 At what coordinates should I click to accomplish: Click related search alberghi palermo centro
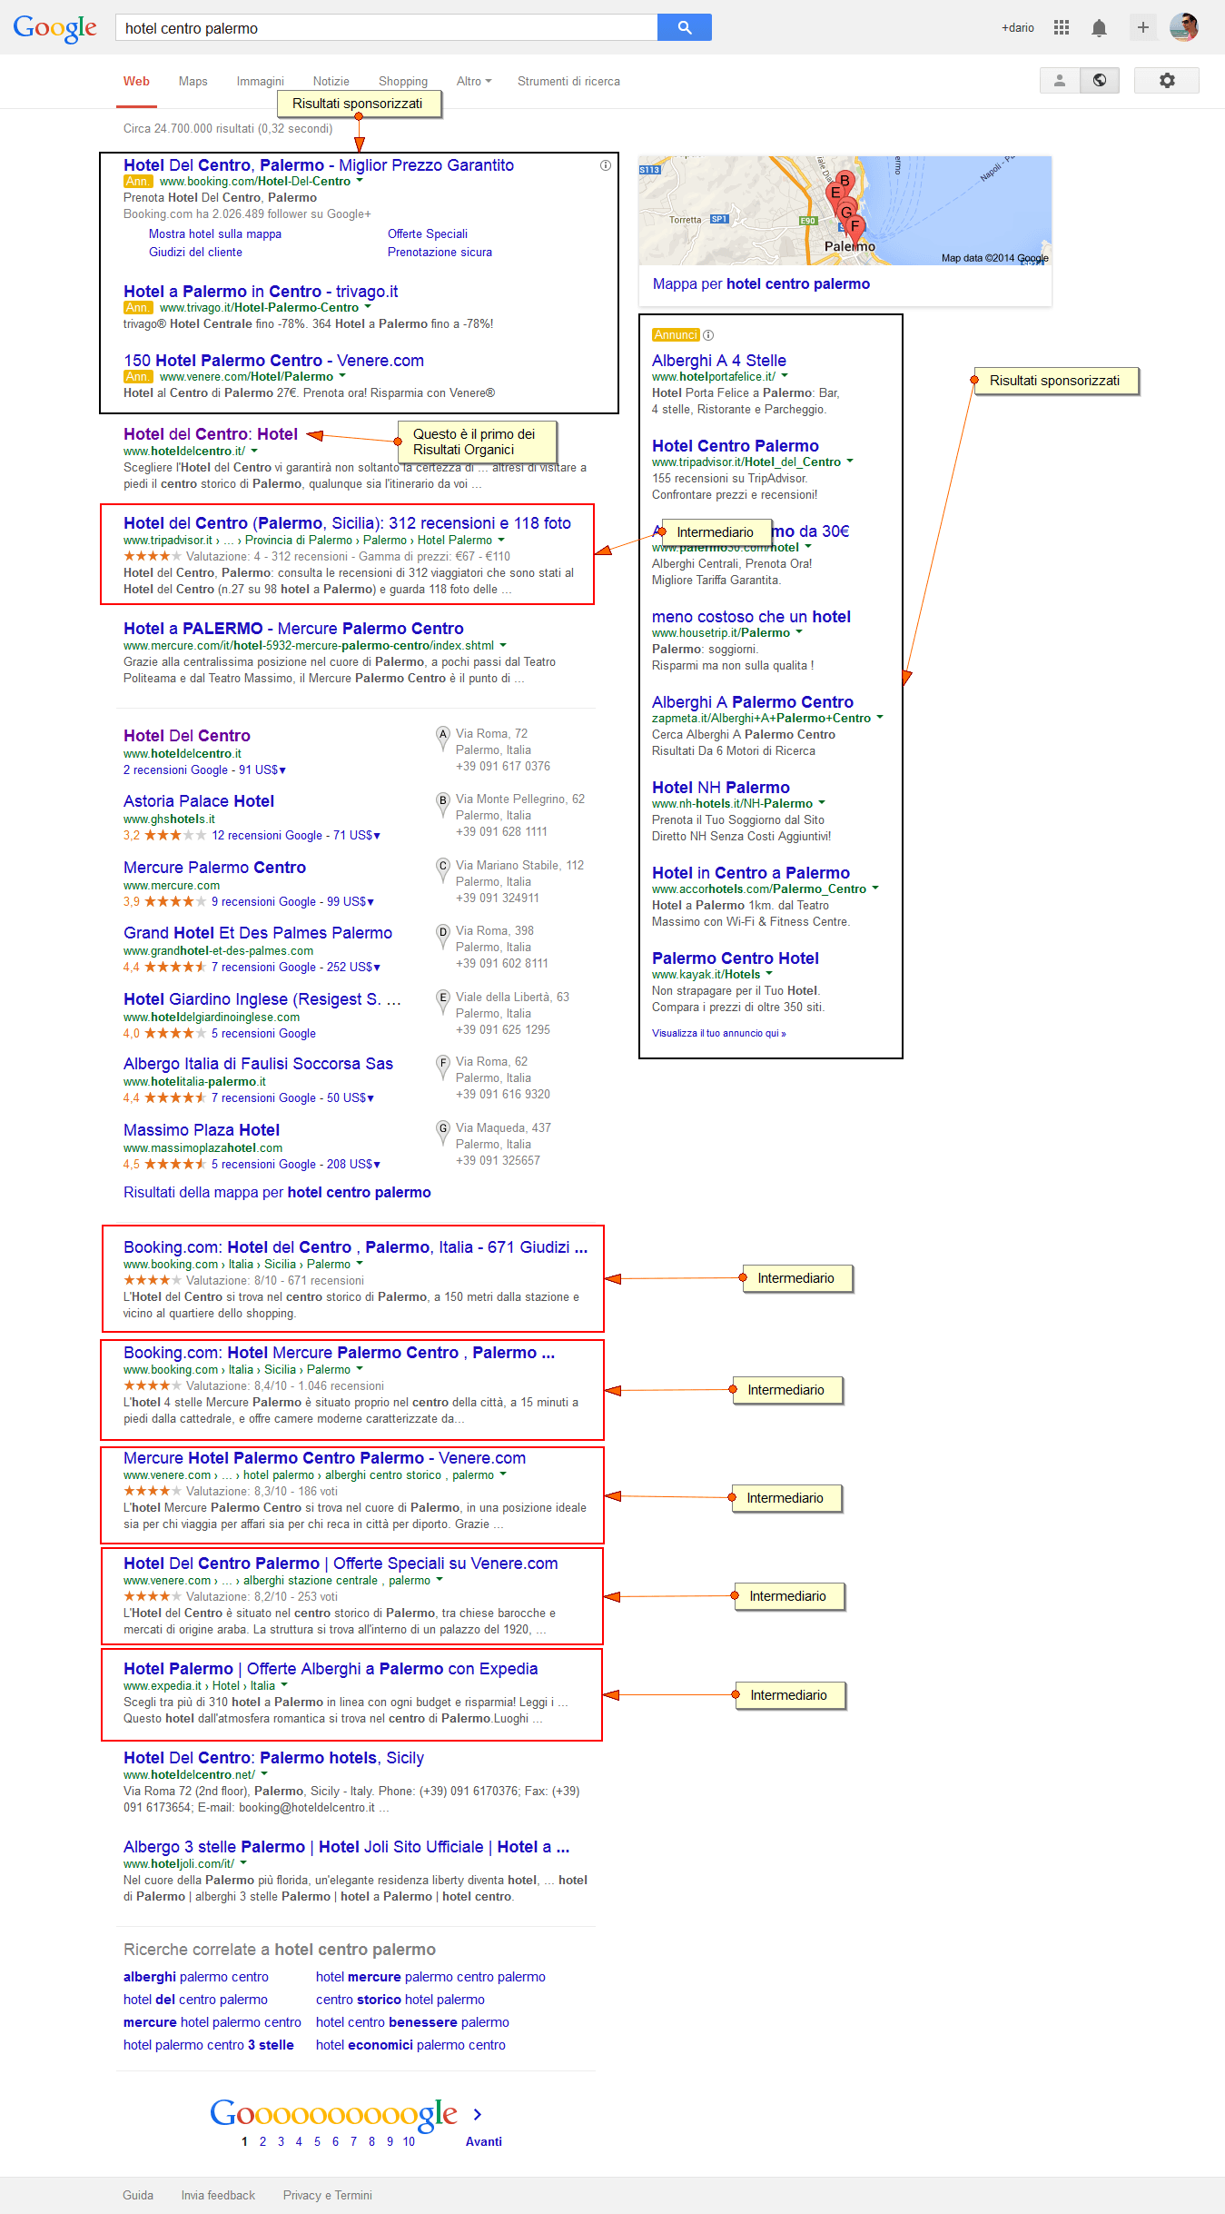tap(196, 1977)
